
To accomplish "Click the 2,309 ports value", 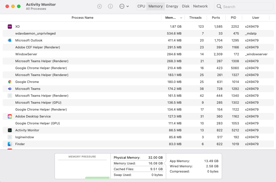I will 218,54.
